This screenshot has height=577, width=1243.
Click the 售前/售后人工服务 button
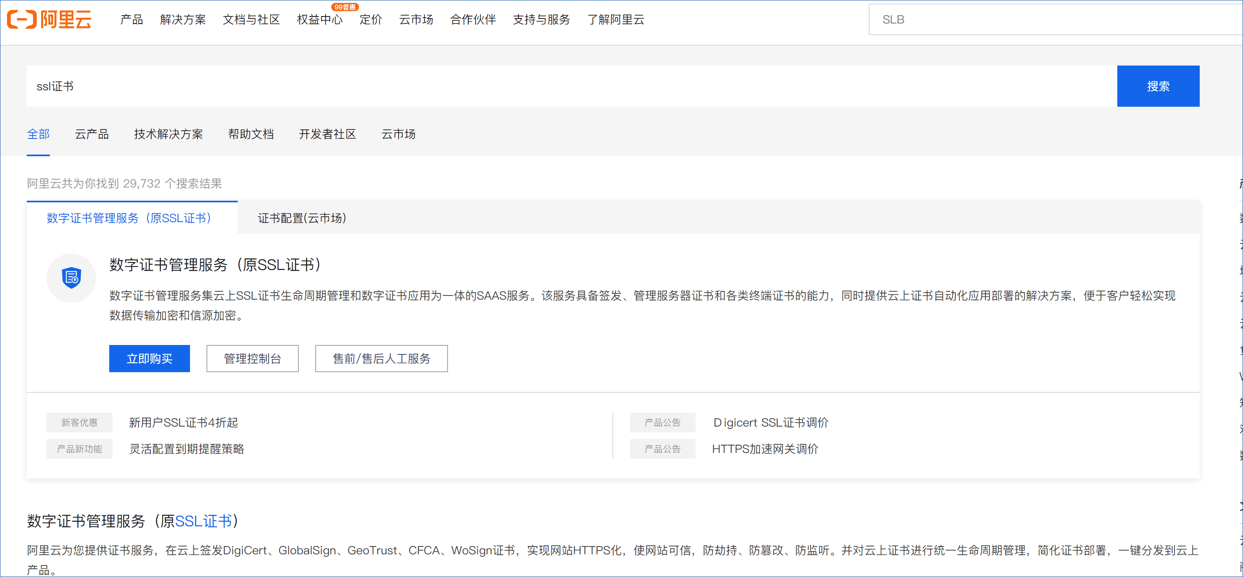point(381,359)
